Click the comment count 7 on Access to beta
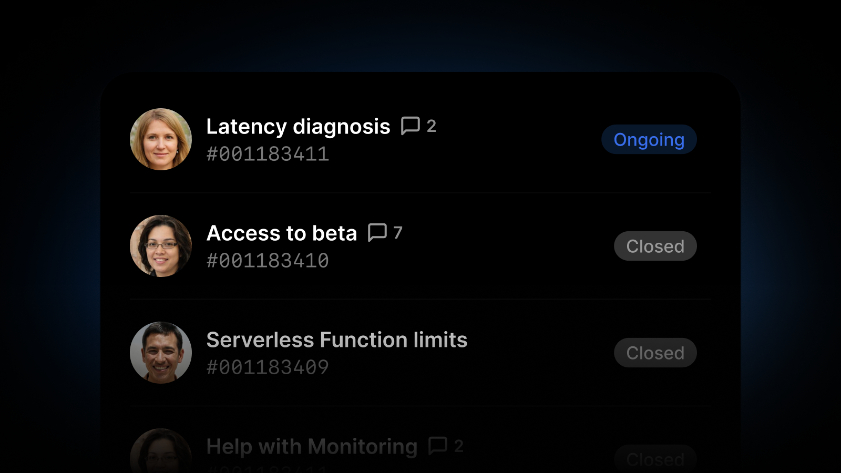This screenshot has width=841, height=473. click(398, 233)
